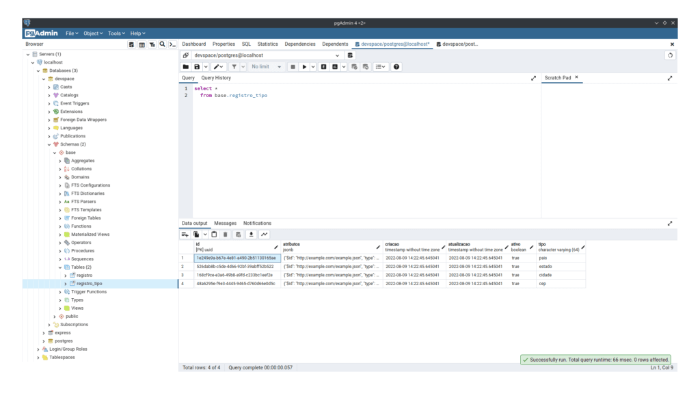Click the Explain icon in query toolbar
The width and height of the screenshot is (700, 398).
[x=323, y=67]
